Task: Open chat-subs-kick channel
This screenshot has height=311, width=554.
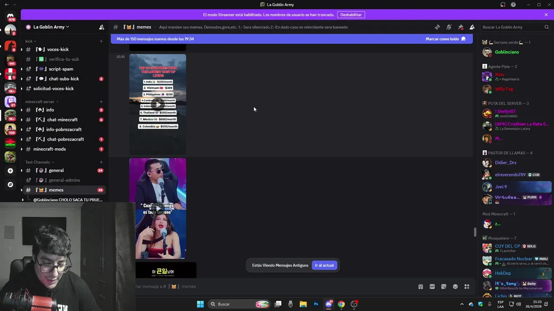Action: tap(64, 79)
